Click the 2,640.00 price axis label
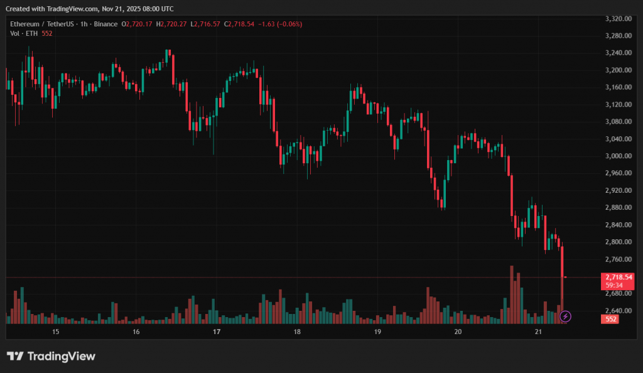 pos(617,310)
